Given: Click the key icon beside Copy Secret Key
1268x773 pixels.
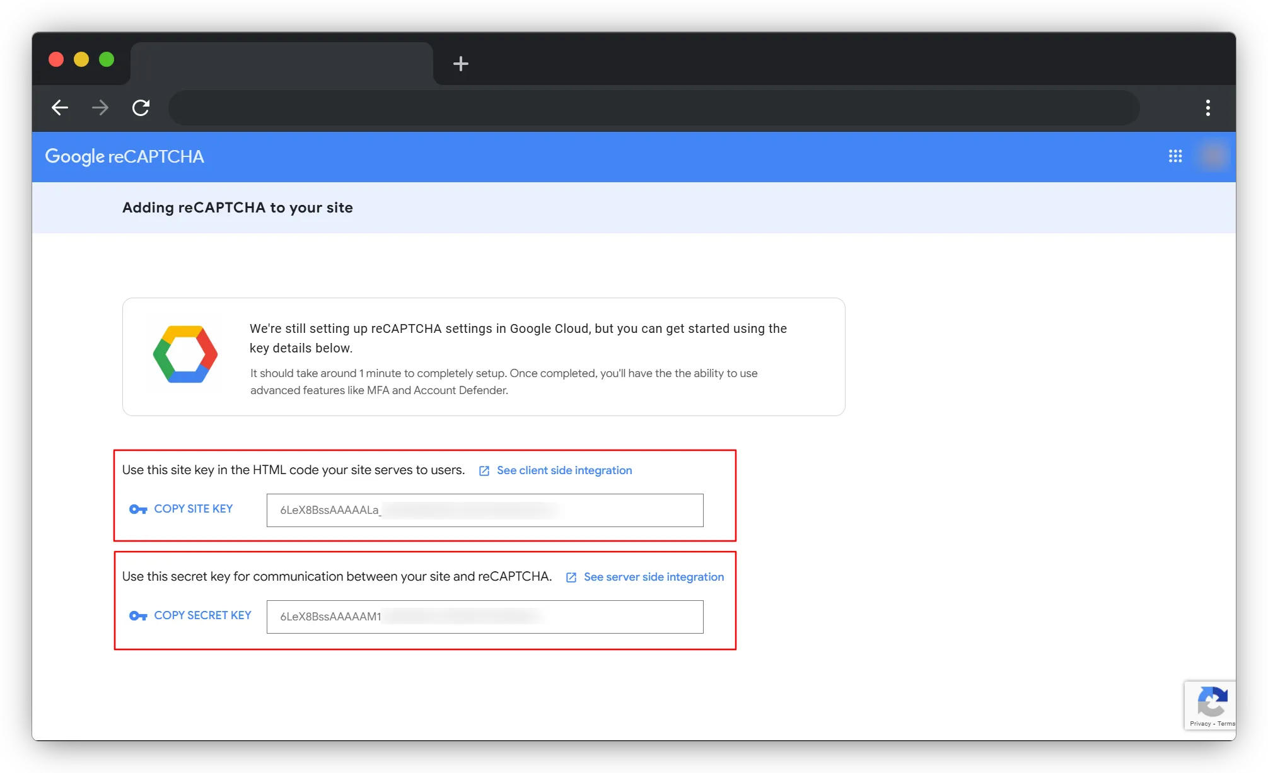Looking at the screenshot, I should click(138, 616).
